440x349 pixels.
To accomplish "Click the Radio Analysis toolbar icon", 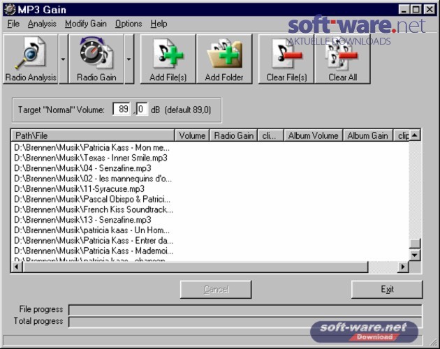I will (30, 59).
